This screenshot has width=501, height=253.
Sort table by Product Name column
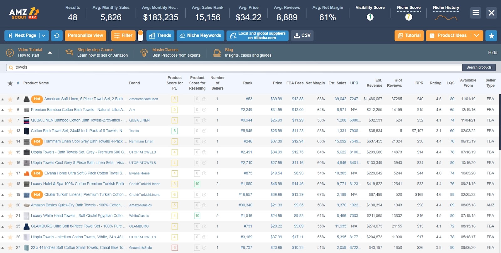(36, 83)
